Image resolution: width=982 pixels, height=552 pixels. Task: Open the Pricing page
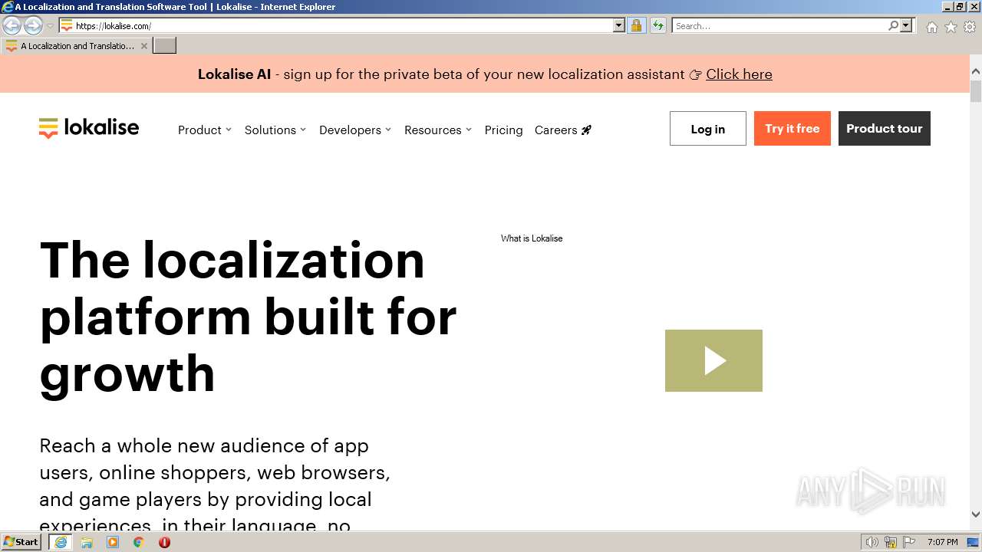tap(503, 130)
